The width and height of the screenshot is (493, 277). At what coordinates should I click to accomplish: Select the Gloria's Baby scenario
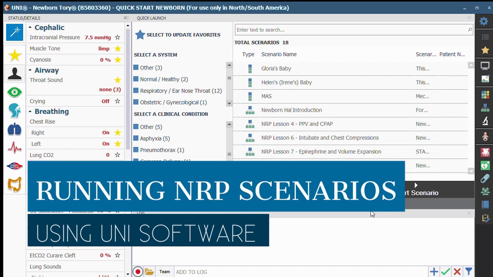(351, 68)
